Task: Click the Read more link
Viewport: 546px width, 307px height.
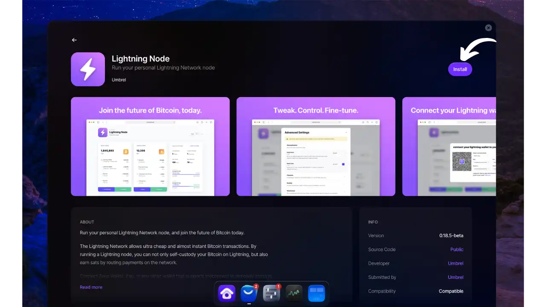Action: (x=91, y=287)
